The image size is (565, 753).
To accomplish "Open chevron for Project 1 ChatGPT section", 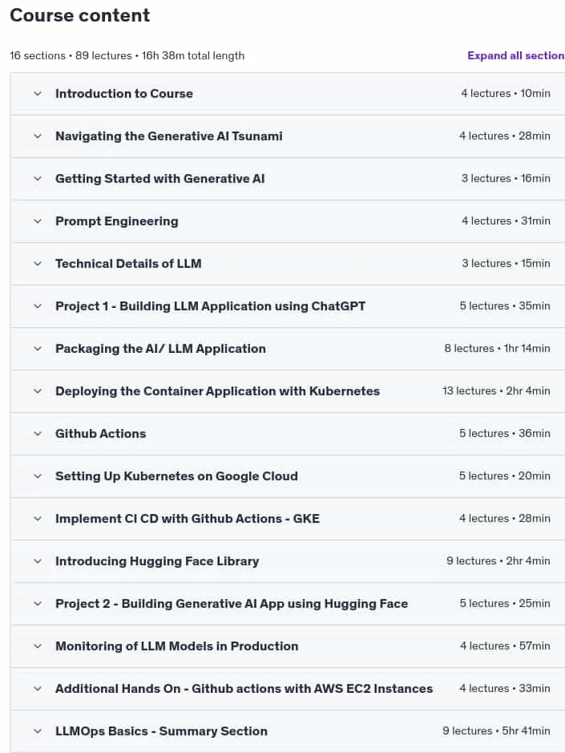I will point(38,306).
